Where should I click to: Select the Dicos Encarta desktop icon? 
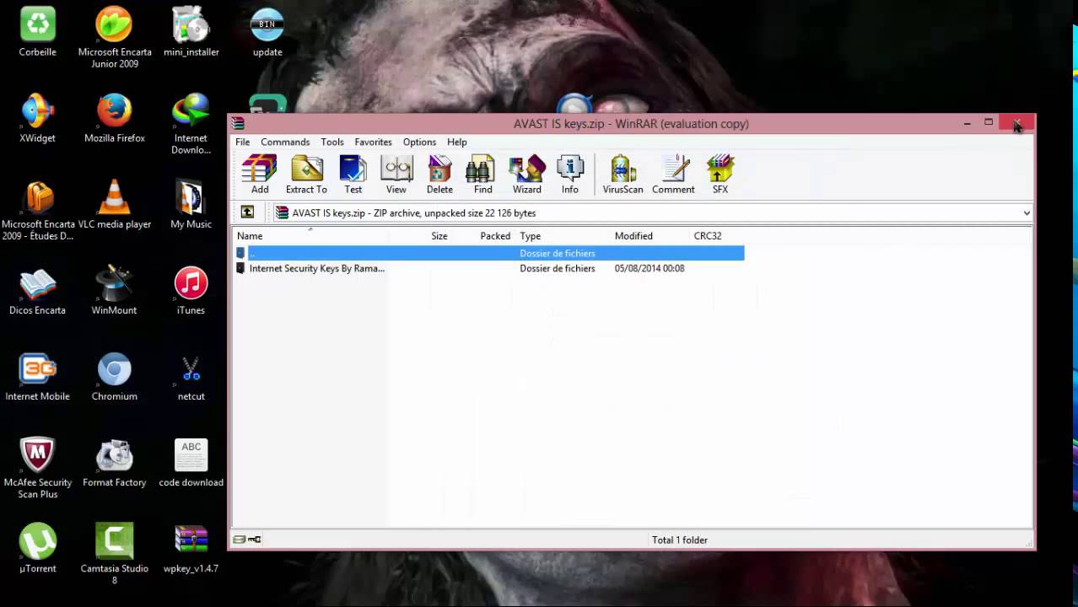click(38, 292)
